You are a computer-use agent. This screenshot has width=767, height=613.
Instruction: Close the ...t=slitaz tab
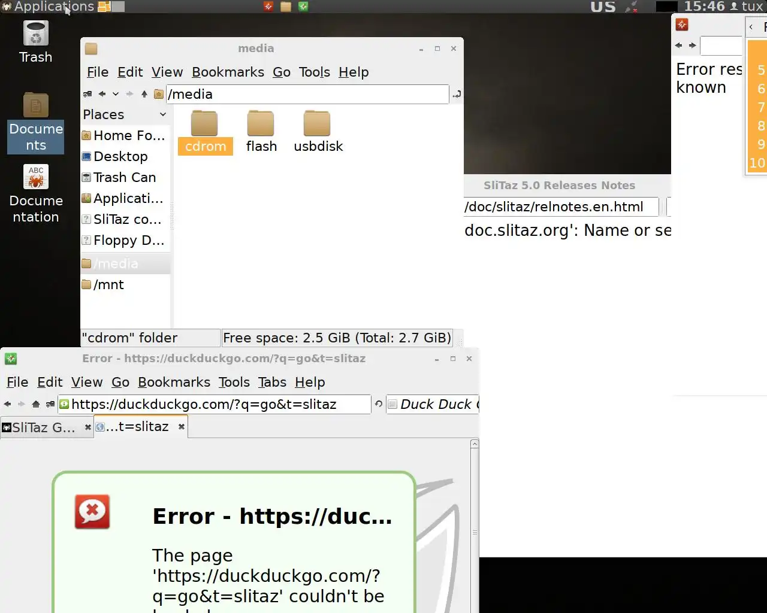pyautogui.click(x=181, y=427)
